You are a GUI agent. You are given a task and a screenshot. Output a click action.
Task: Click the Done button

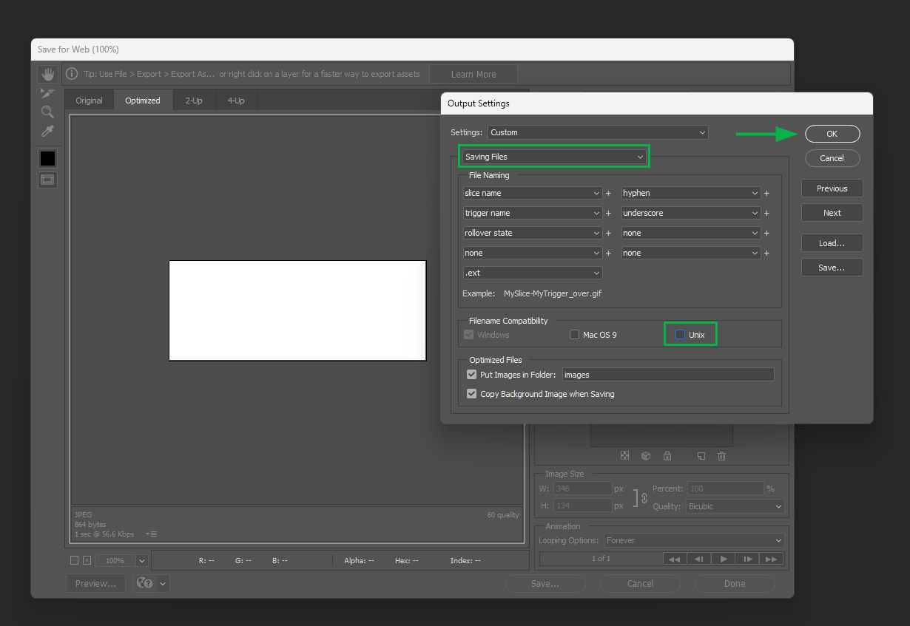735,583
